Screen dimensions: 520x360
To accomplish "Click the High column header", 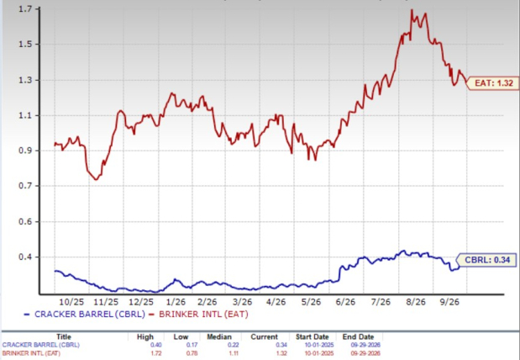I will (x=145, y=336).
